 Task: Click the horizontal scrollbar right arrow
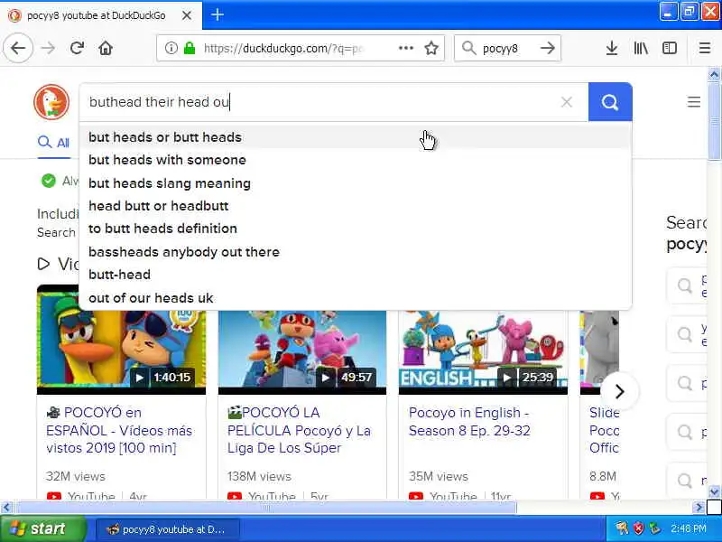tap(699, 508)
